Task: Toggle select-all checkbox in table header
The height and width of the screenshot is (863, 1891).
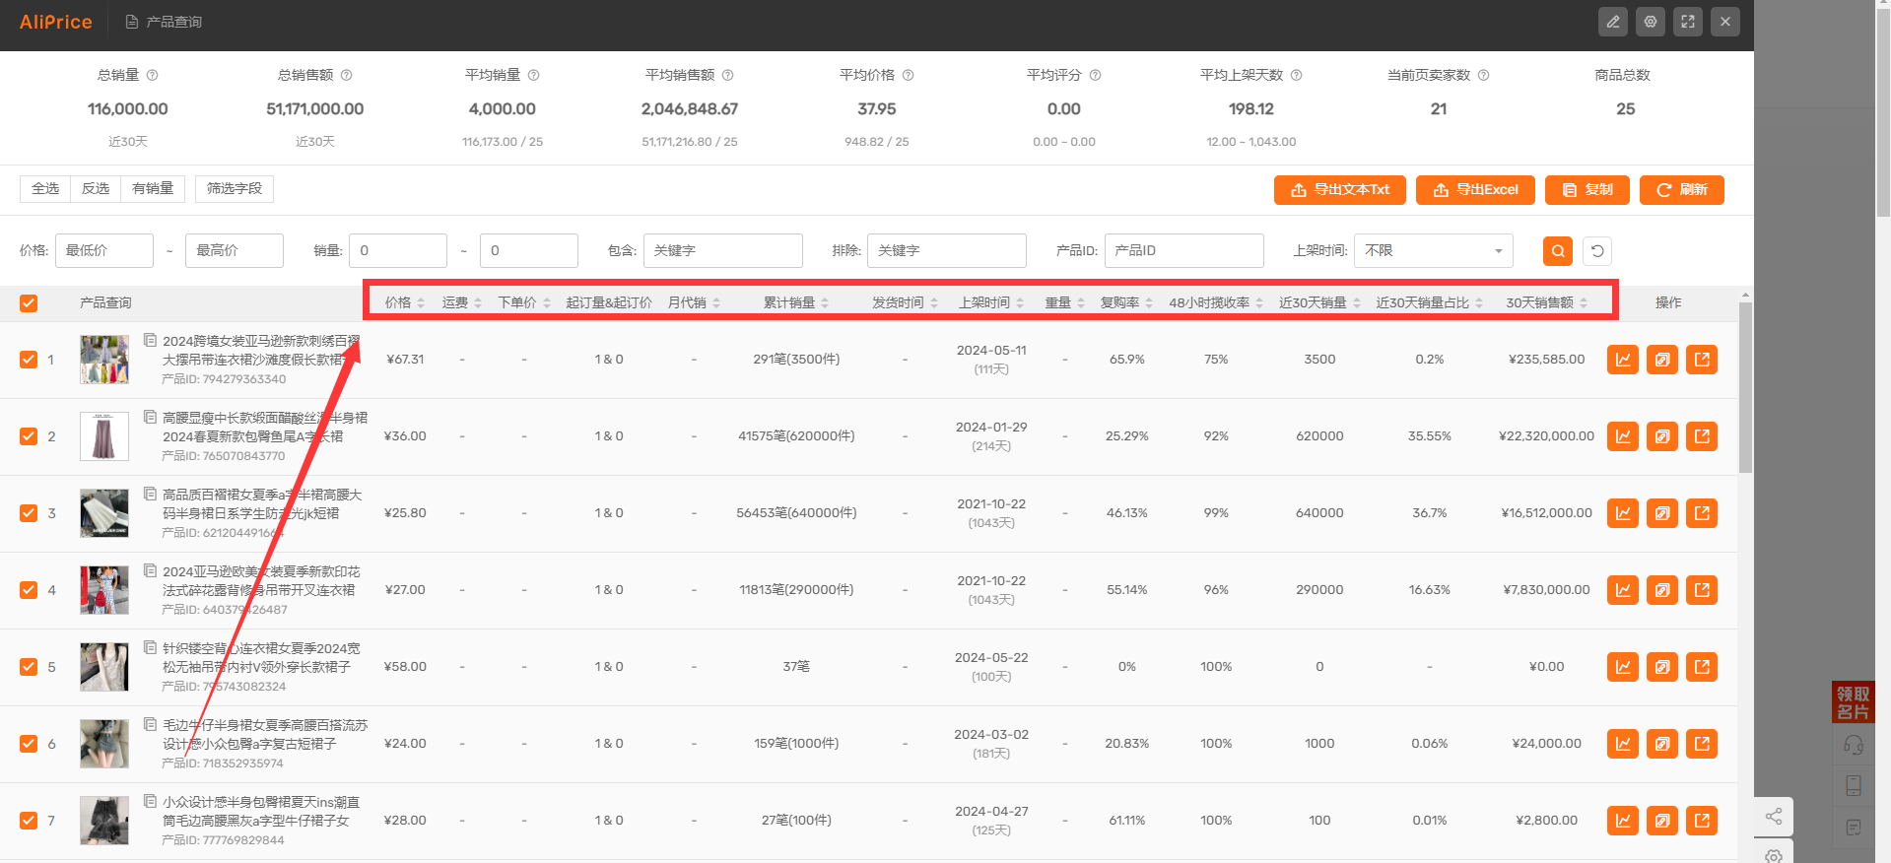Action: [x=29, y=303]
